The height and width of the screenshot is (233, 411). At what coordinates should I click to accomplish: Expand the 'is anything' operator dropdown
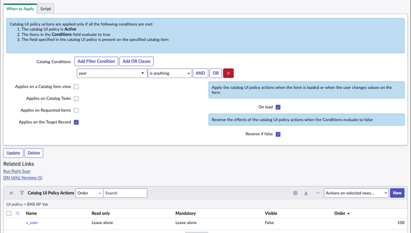[170, 73]
